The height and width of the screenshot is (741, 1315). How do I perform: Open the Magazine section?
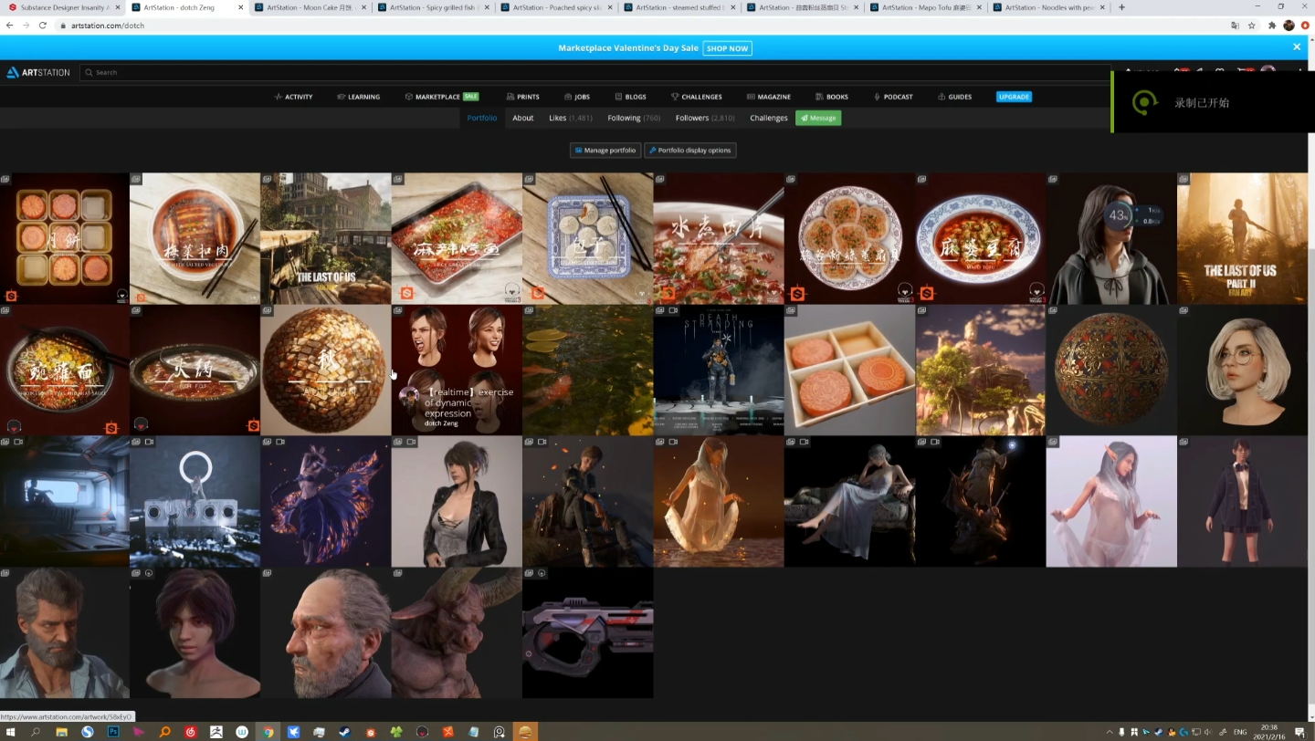769,97
